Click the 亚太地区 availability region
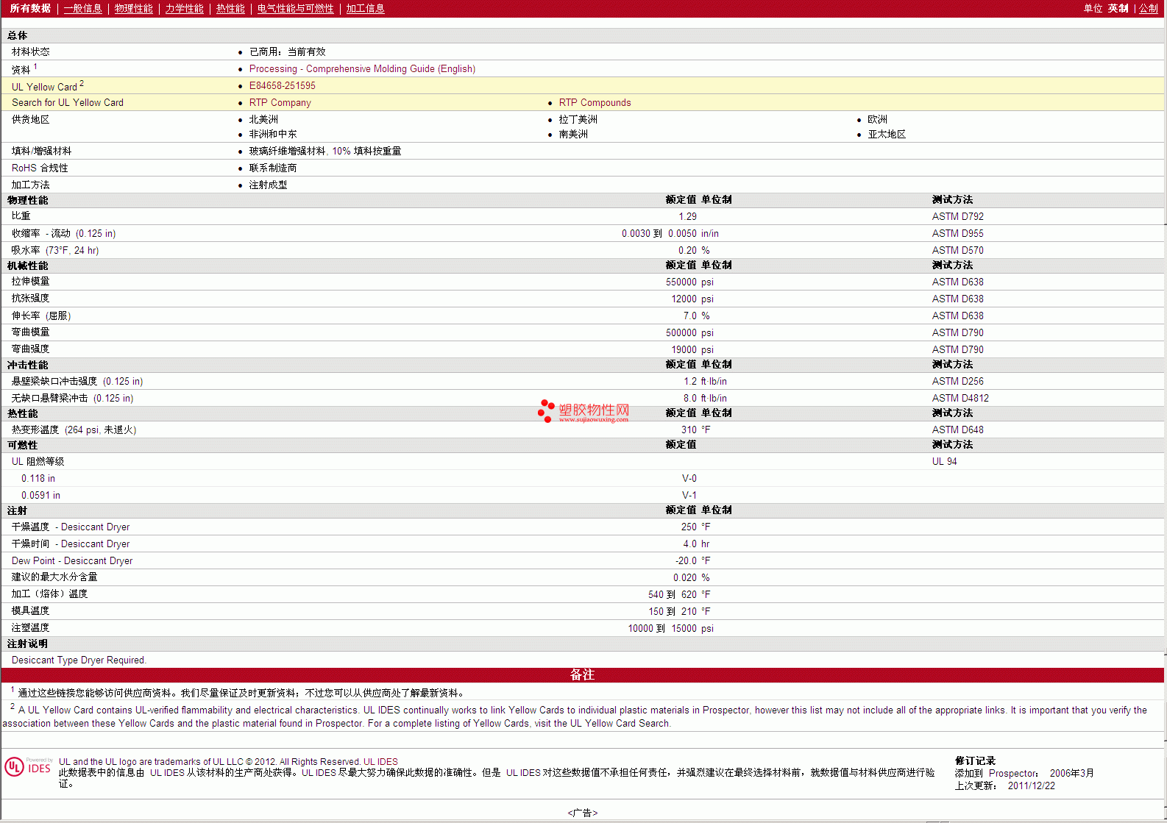The height and width of the screenshot is (823, 1167). (x=887, y=134)
